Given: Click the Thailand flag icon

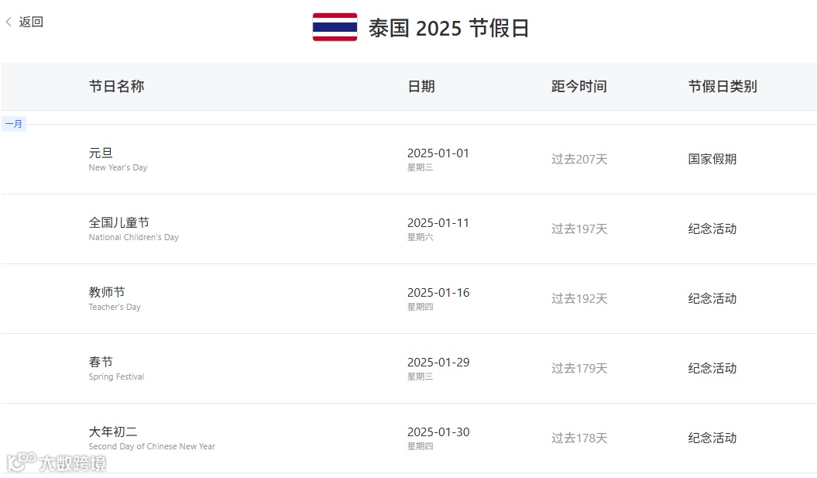Looking at the screenshot, I should (335, 28).
